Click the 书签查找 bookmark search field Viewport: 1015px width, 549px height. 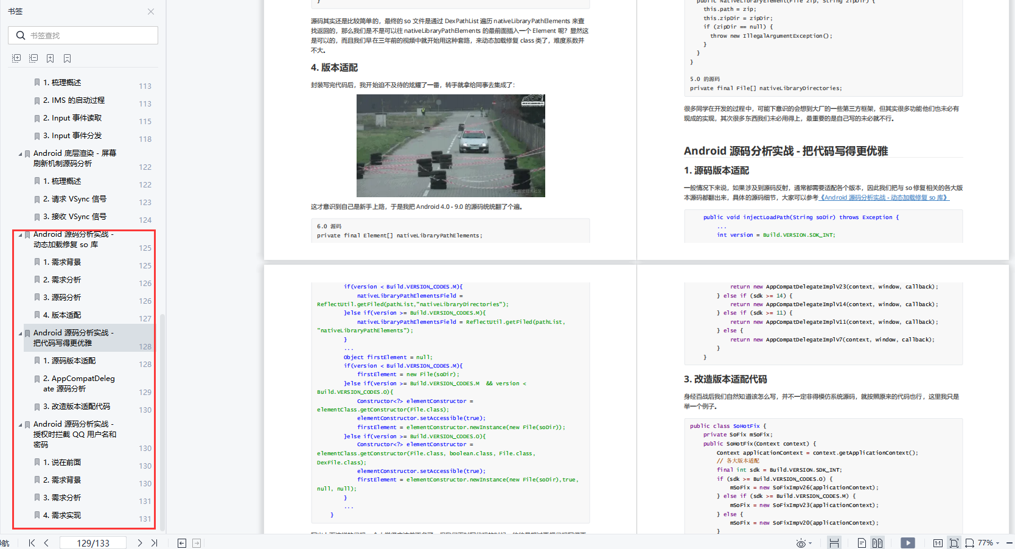[83, 35]
